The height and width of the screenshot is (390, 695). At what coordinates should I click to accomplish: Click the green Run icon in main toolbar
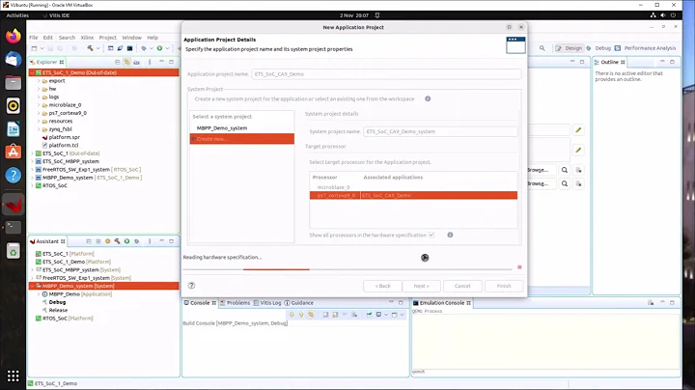[x=159, y=48]
